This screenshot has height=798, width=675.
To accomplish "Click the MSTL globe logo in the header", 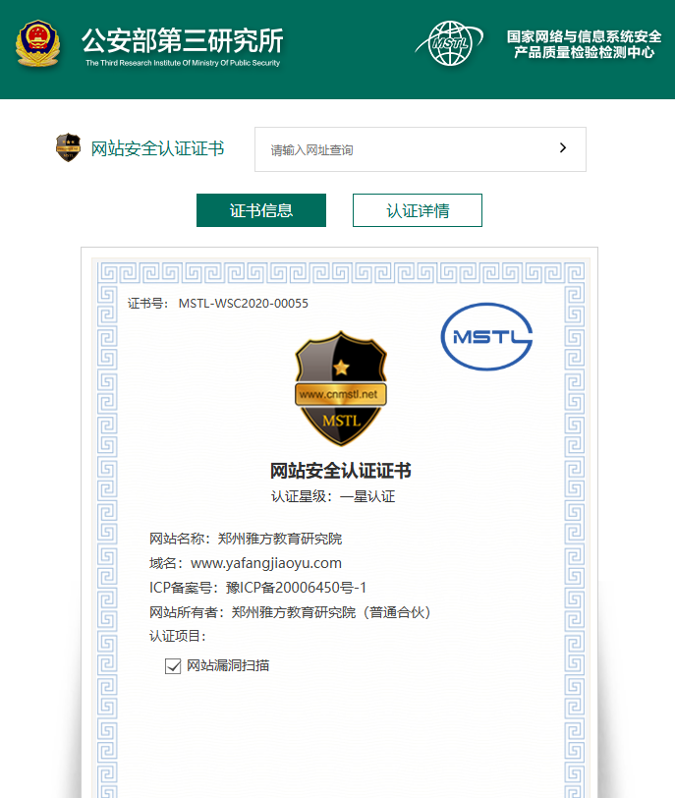I will pos(450,44).
